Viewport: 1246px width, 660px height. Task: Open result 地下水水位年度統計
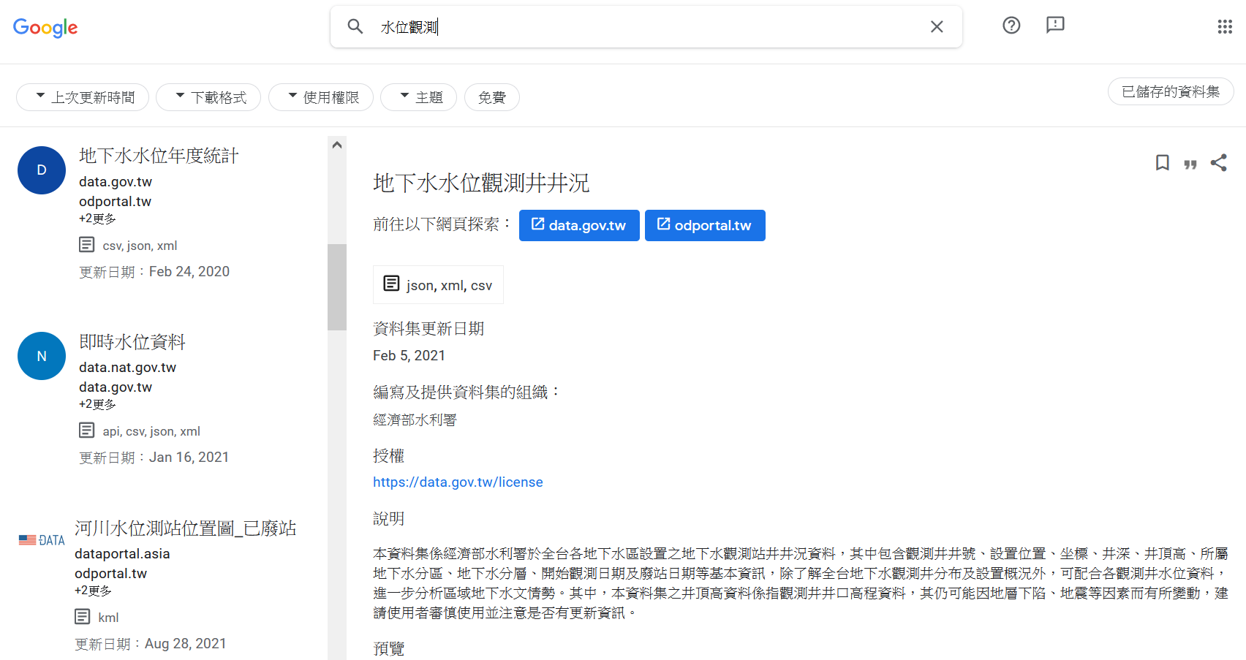159,156
